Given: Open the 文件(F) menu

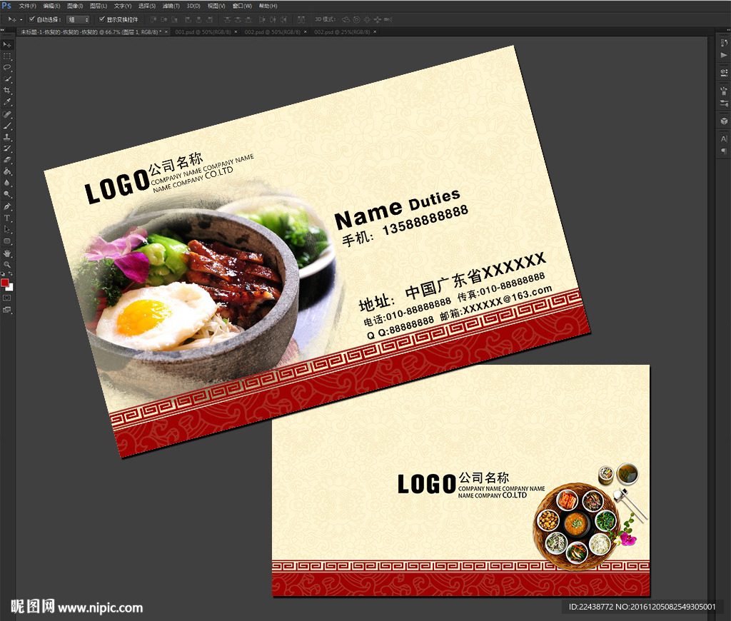Looking at the screenshot, I should (x=28, y=6).
